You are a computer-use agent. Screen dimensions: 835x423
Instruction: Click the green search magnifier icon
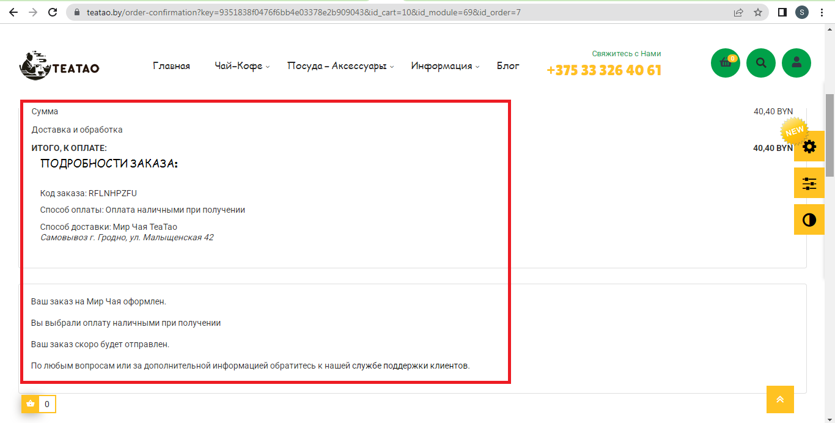click(x=760, y=63)
